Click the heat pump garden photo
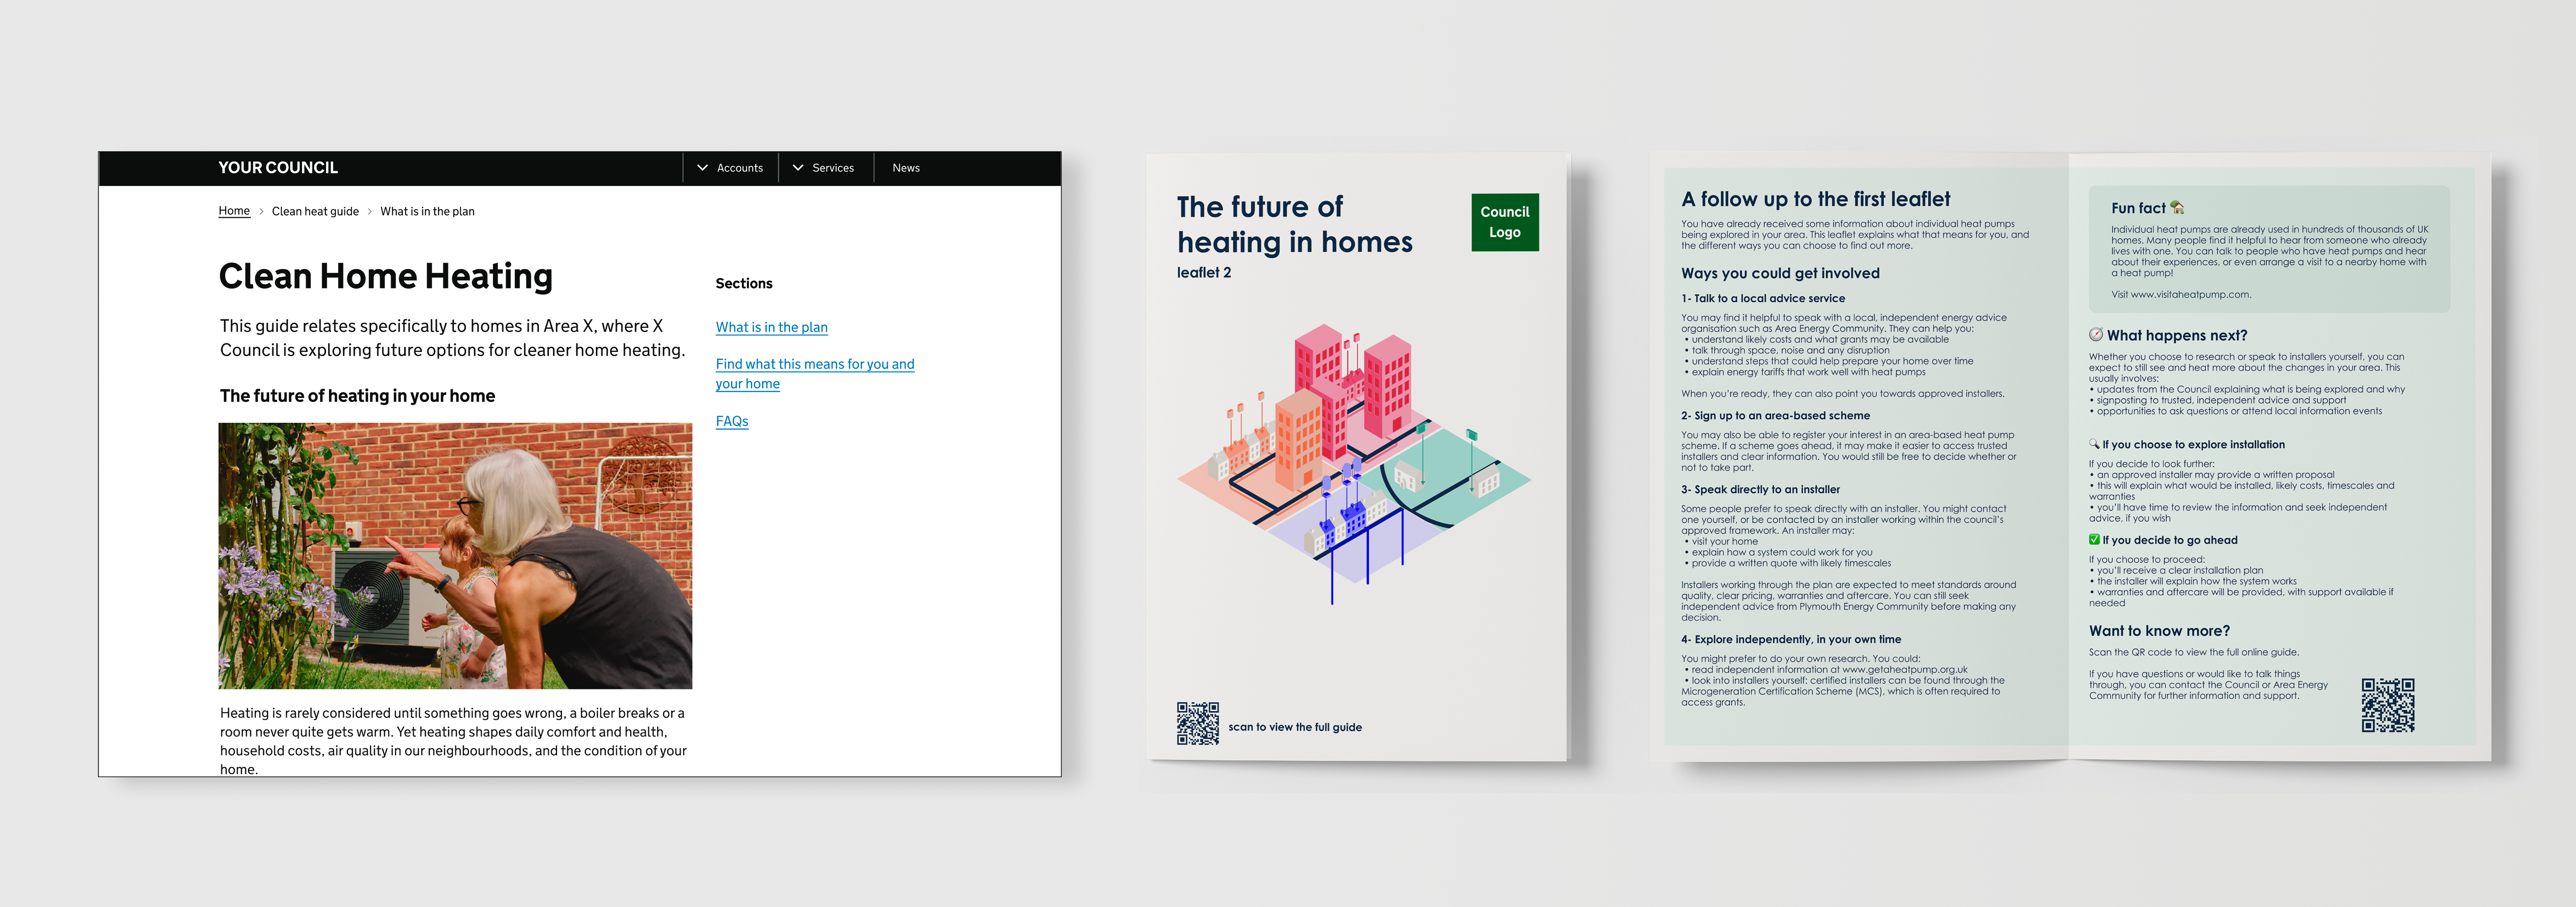The width and height of the screenshot is (2576, 907). pyautogui.click(x=455, y=555)
